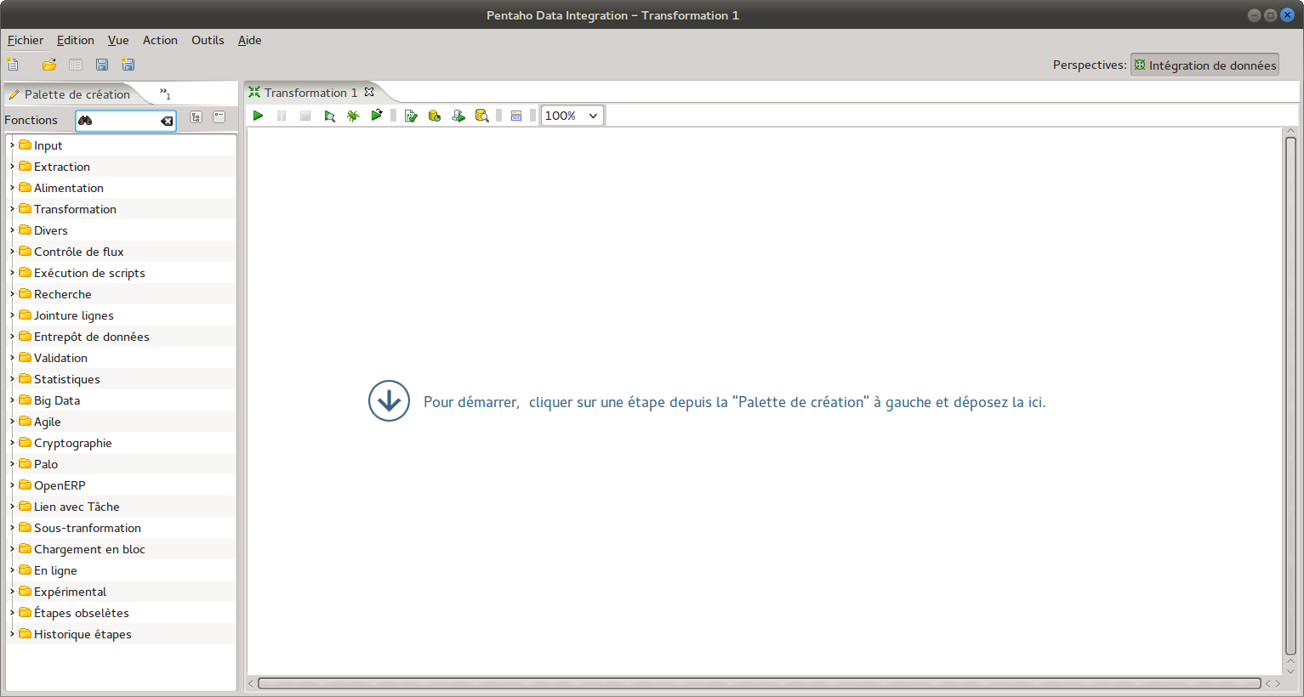
Task: Collapse all palette tree categories icon
Action: point(219,117)
